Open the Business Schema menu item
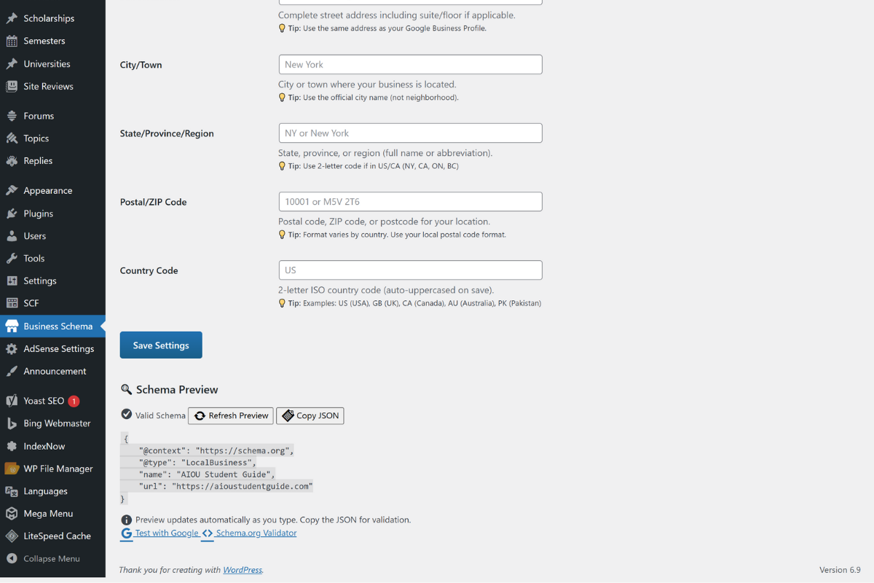 (x=58, y=326)
